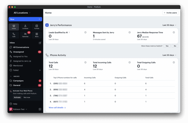Open Leads Qualified by AI details chevron
This screenshot has height=123, width=188.
click(x=69, y=32)
